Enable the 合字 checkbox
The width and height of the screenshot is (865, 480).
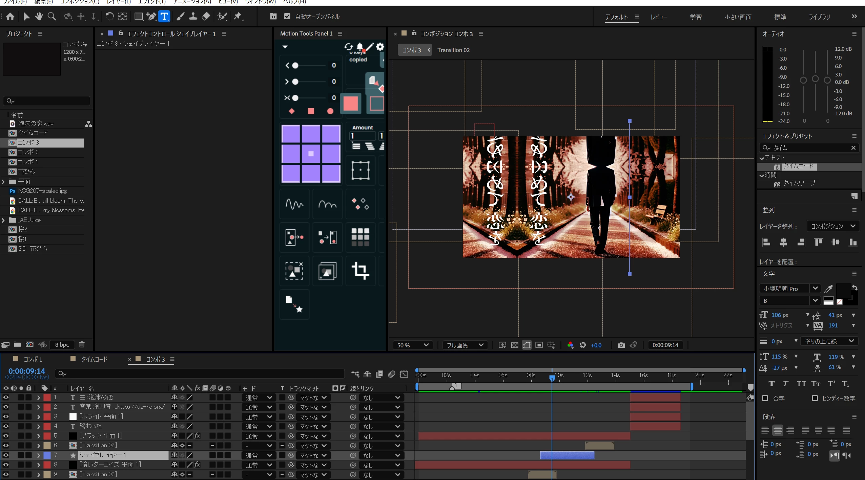click(765, 398)
